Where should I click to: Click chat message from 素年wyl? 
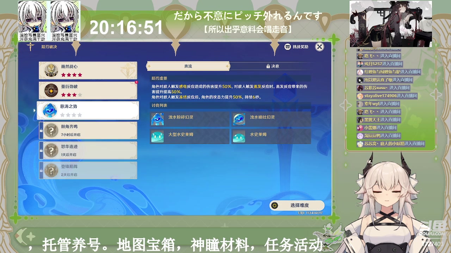tap(378, 104)
